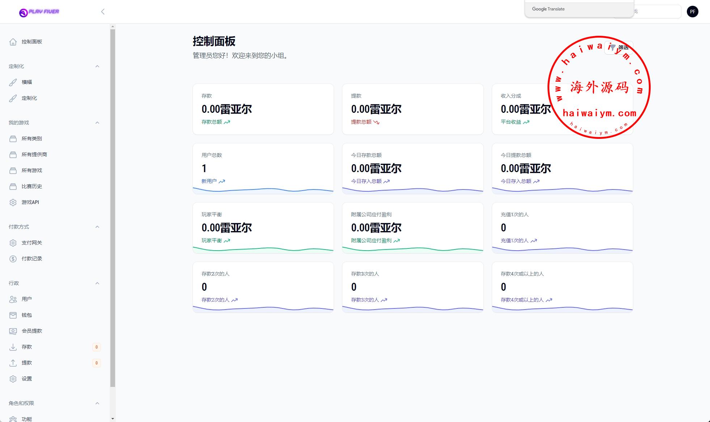Collapse the 定制化 section
710x422 pixels.
[97, 66]
